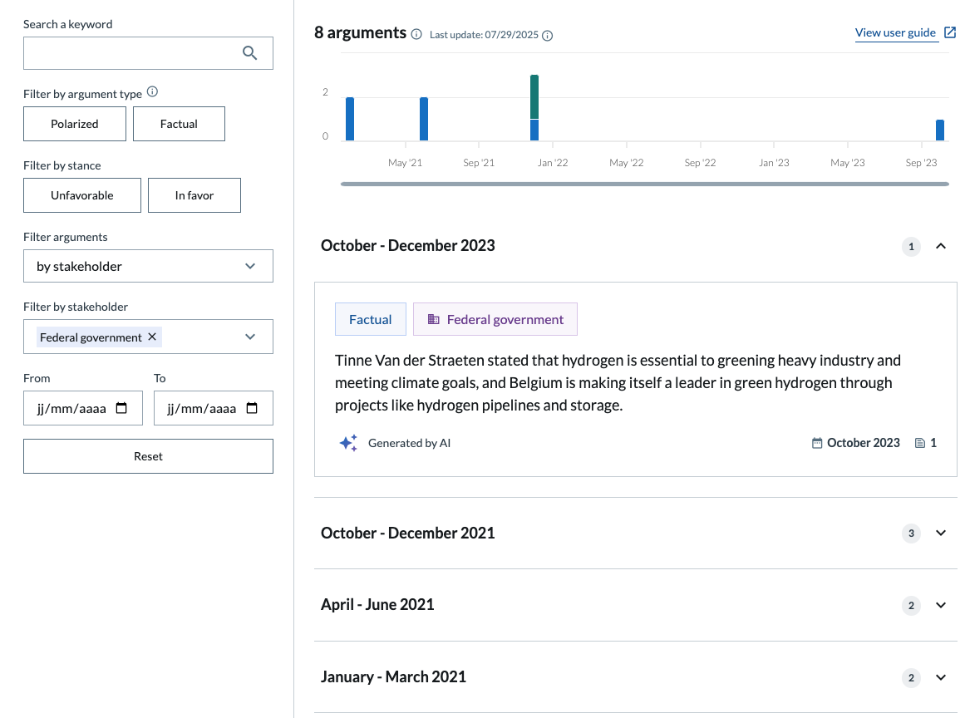Open the View user guide link

[895, 32]
